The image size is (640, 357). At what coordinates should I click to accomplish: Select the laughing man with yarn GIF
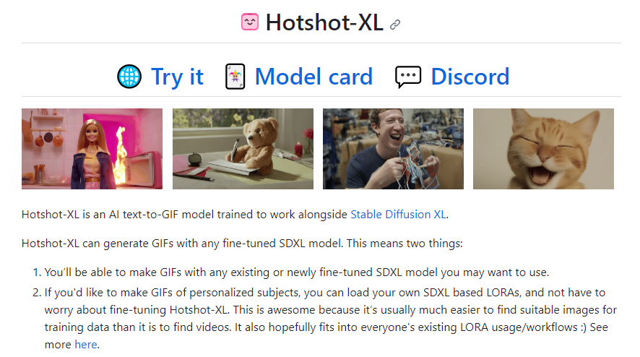point(393,149)
